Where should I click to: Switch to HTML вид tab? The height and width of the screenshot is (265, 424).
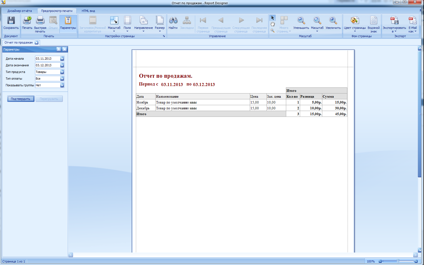click(88, 11)
